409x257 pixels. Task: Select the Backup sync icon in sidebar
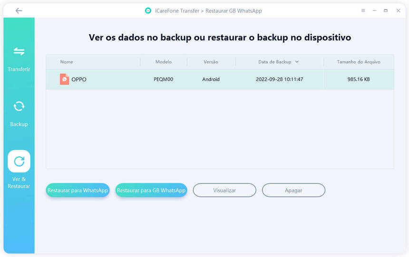pyautogui.click(x=19, y=106)
